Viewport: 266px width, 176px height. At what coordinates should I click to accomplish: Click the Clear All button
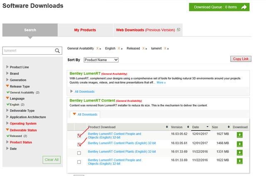coord(52,159)
